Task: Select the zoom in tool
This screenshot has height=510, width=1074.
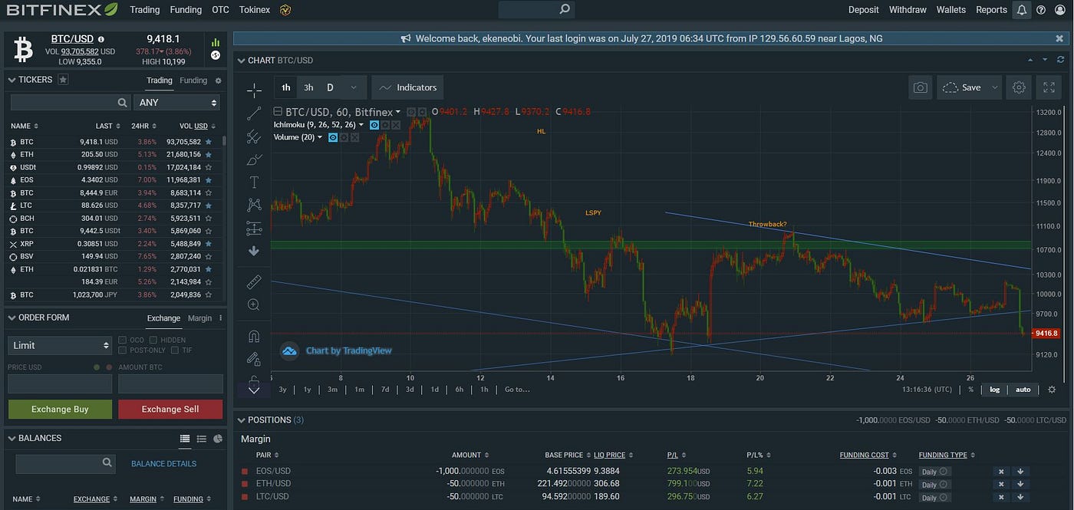Action: coord(254,304)
